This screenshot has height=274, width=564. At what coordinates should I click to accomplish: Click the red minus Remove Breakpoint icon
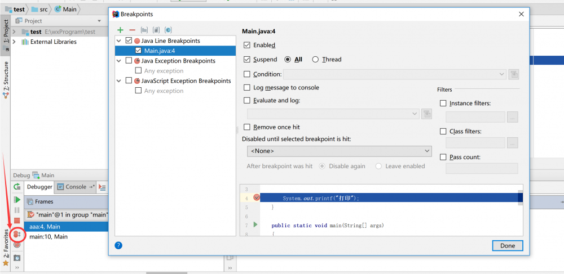pyautogui.click(x=132, y=30)
